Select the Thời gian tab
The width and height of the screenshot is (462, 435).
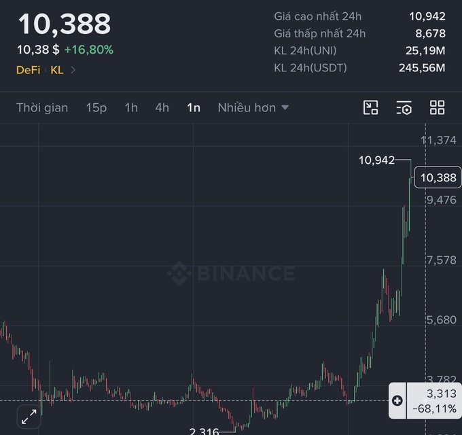click(x=42, y=107)
